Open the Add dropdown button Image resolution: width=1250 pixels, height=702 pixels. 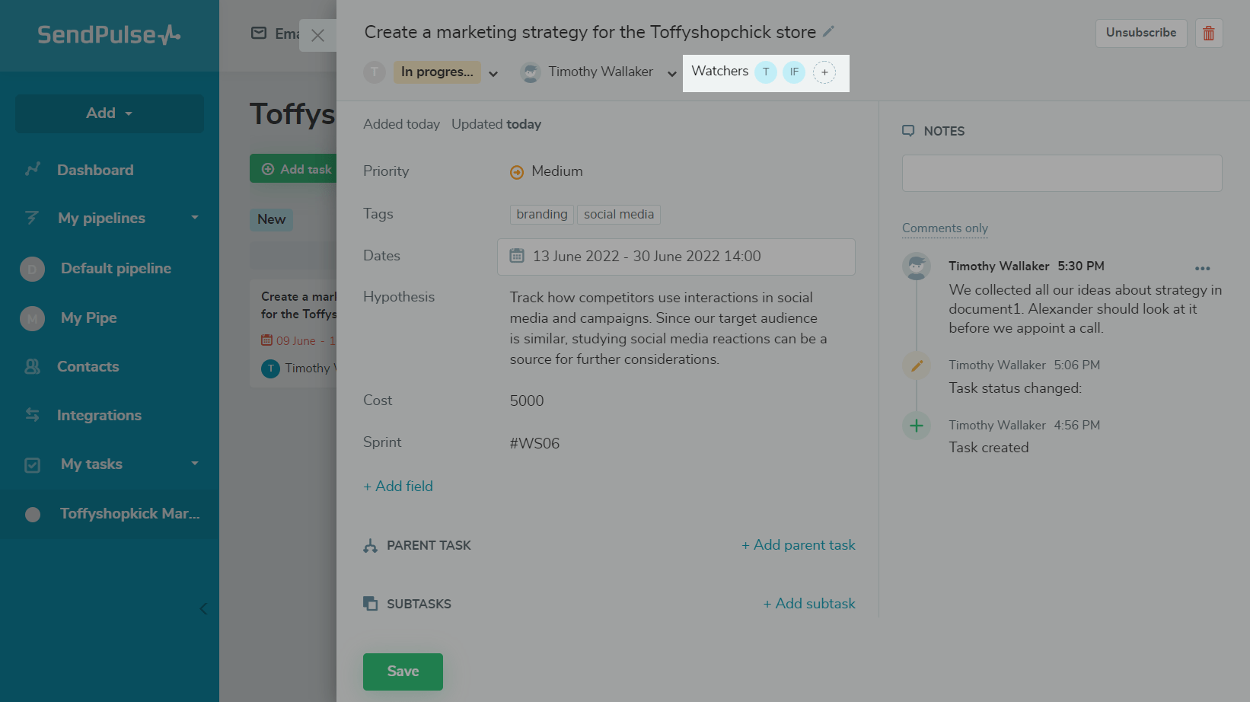tap(110, 113)
